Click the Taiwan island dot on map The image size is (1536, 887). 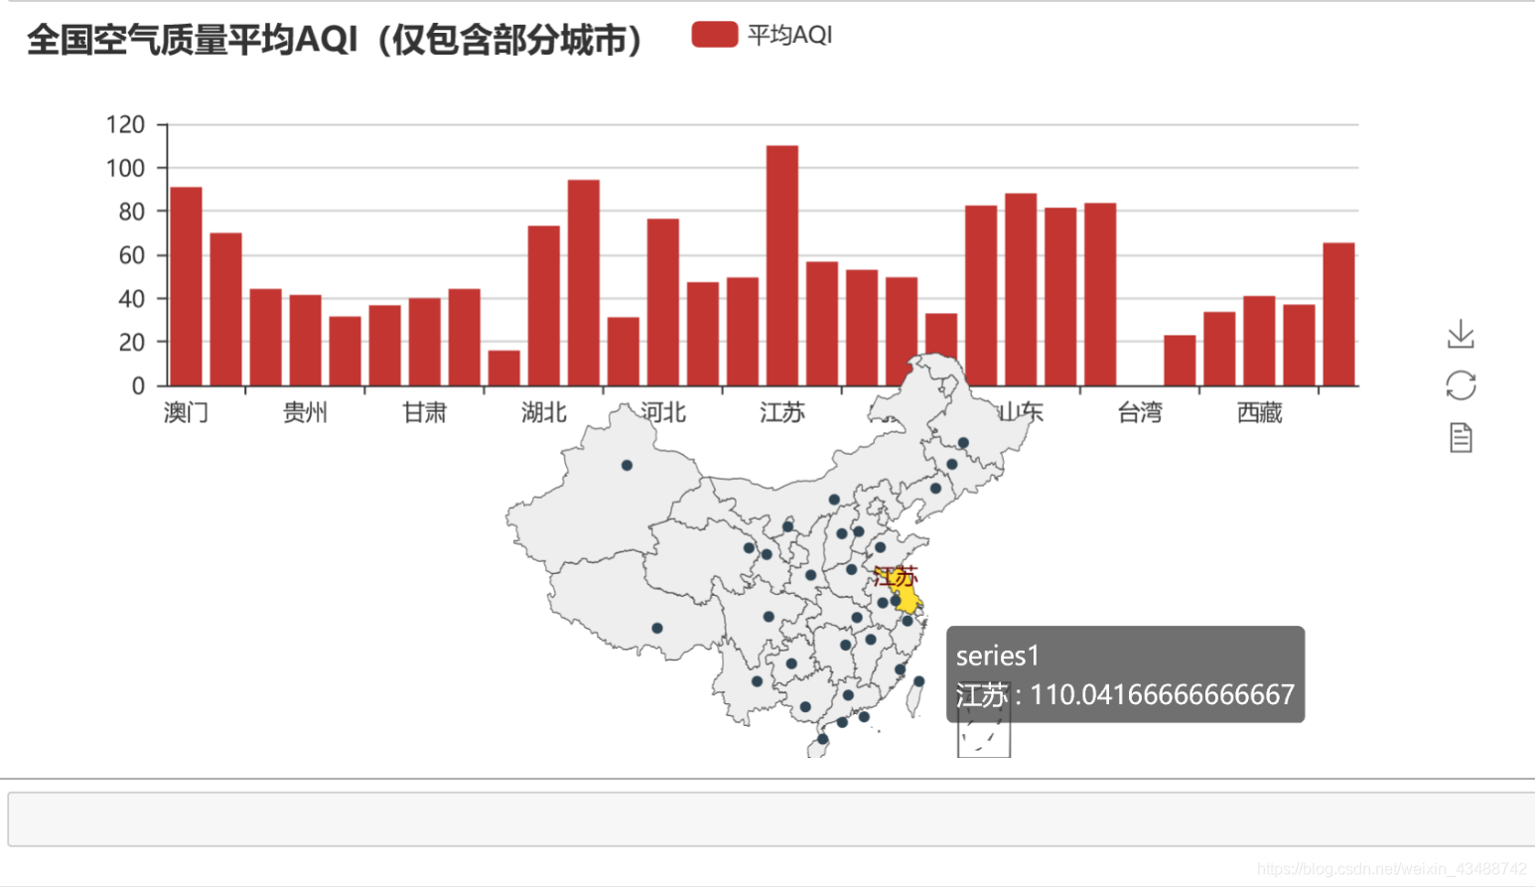[x=918, y=681]
